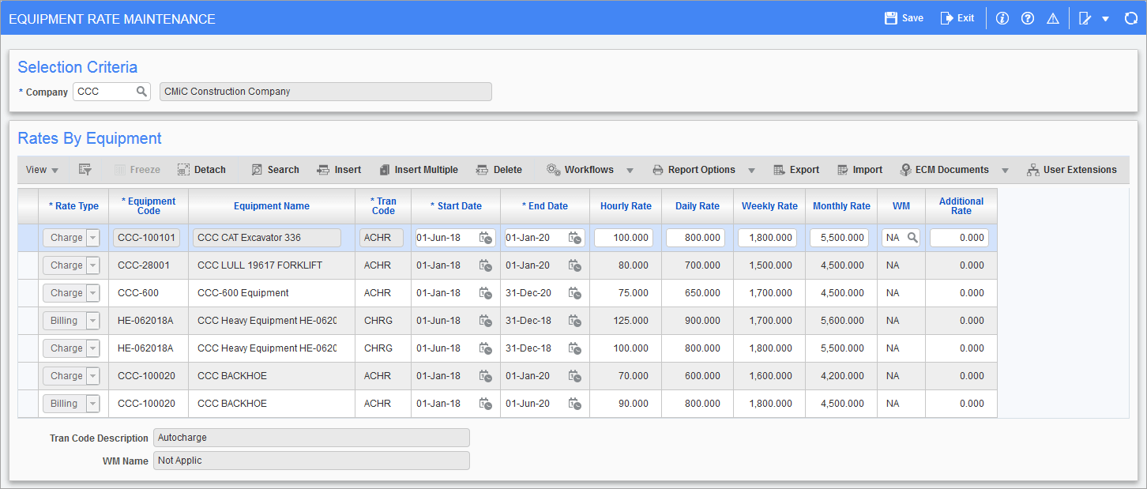Viewport: 1147px width, 489px height.
Task: Click the WM lookup magnifier in first row
Action: (x=912, y=238)
